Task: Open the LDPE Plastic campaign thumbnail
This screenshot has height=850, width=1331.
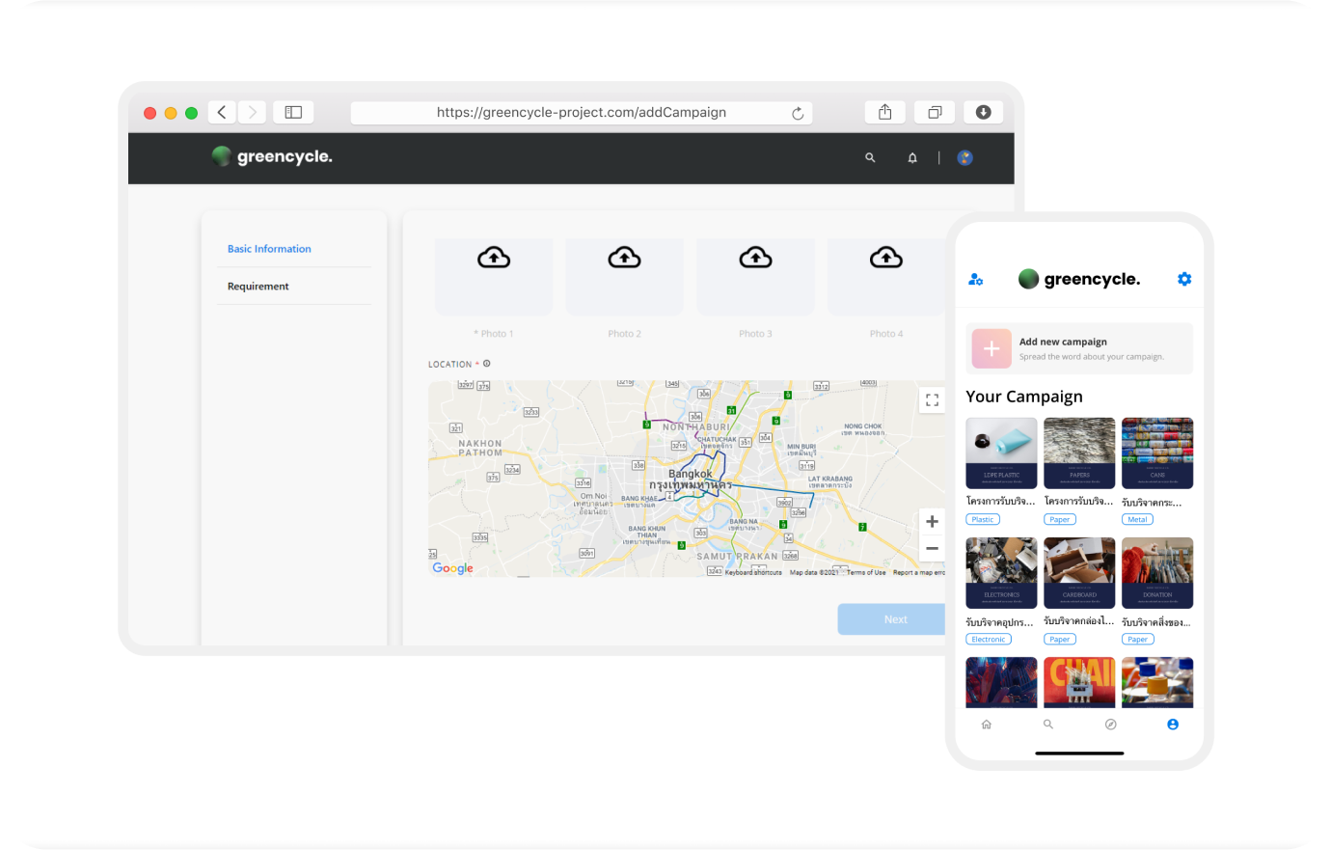Action: [1001, 452]
